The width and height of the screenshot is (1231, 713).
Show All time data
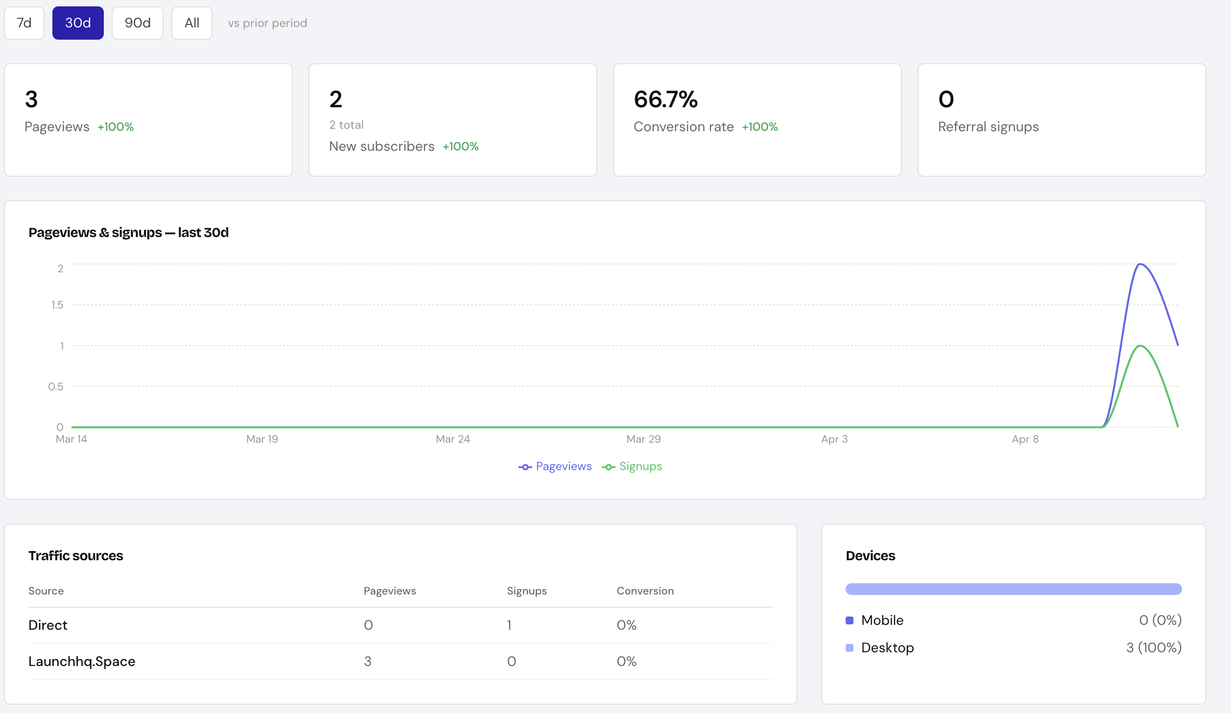(x=191, y=23)
